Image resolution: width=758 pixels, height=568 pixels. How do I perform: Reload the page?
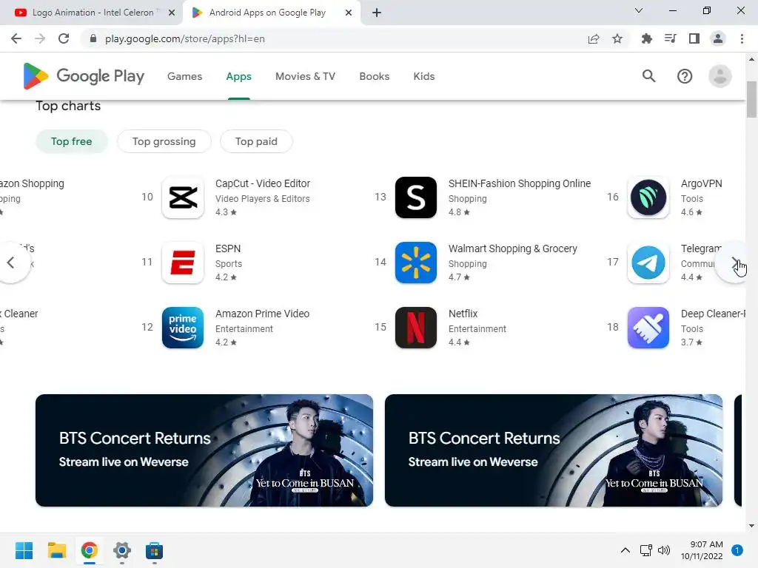pyautogui.click(x=64, y=38)
